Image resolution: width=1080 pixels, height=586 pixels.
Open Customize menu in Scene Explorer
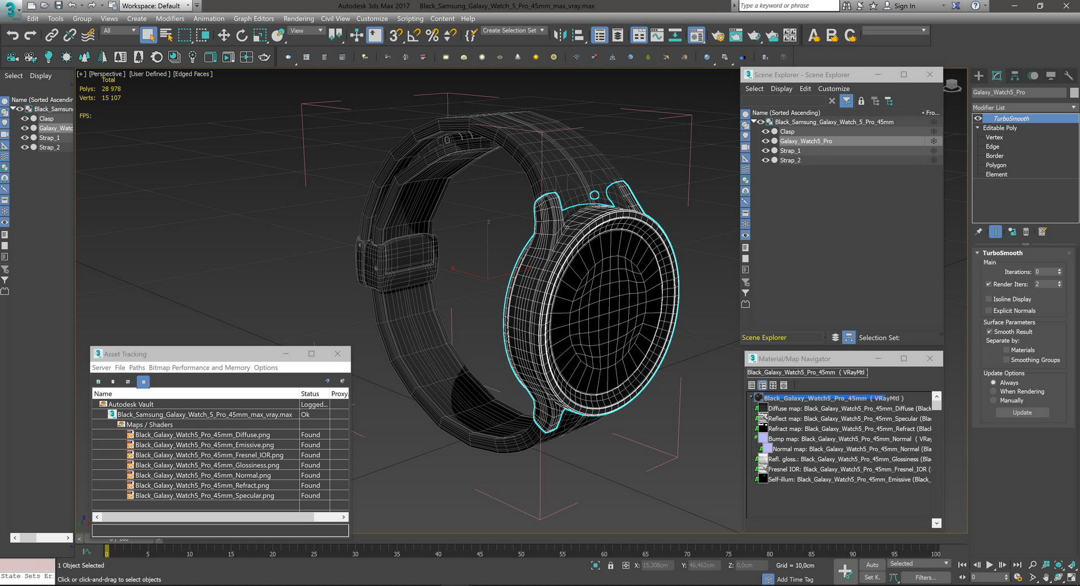[x=834, y=89]
